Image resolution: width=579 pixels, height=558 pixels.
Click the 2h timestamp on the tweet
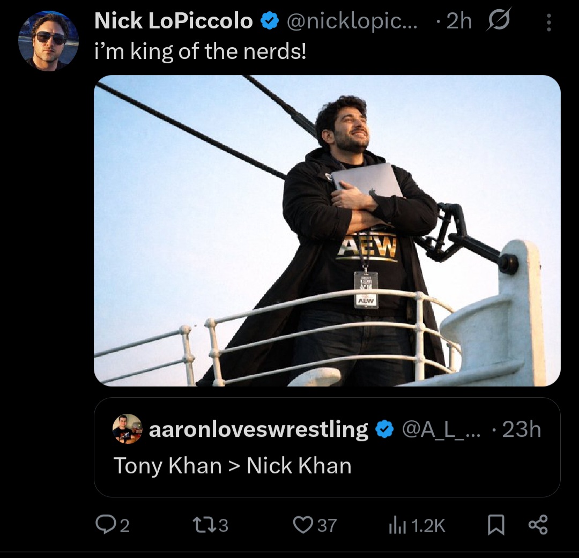pyautogui.click(x=459, y=21)
